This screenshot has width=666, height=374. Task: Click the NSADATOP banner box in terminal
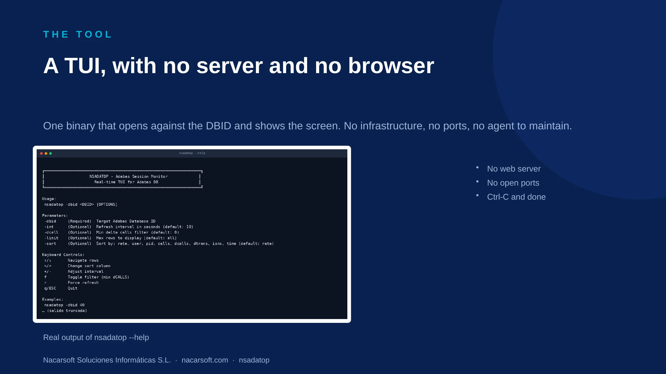pos(122,179)
